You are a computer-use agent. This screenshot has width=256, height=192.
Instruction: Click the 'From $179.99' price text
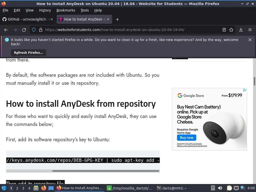click(232, 95)
